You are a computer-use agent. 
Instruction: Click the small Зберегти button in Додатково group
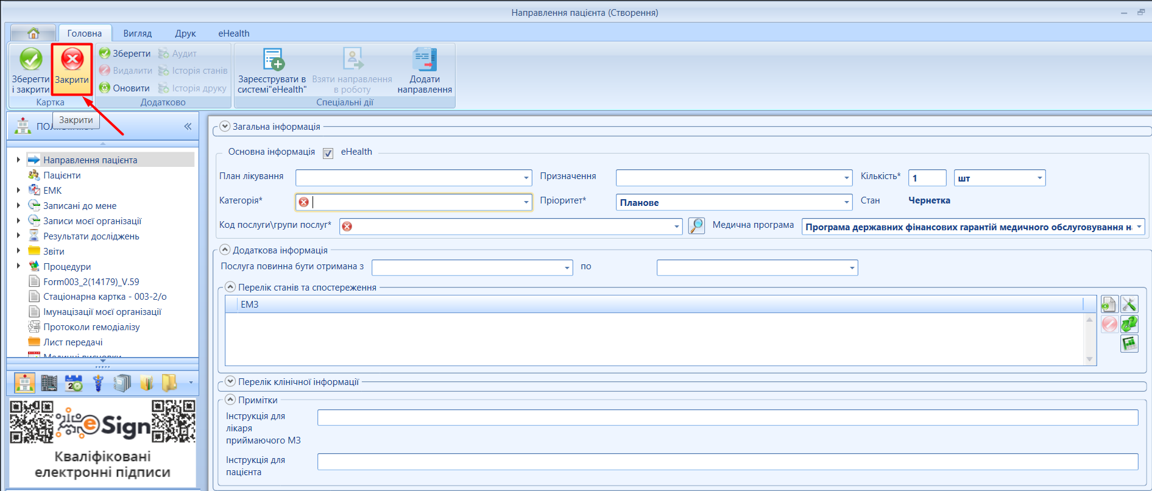pos(125,54)
